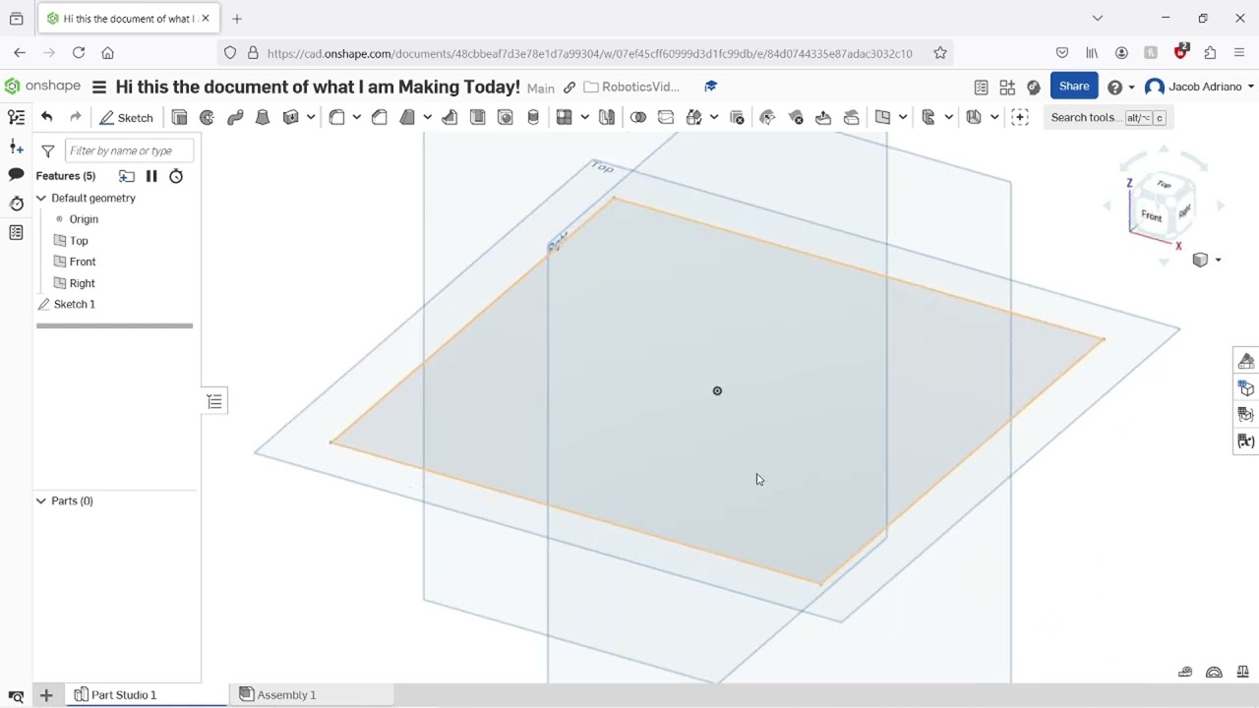Expand the Fillet tool dropdown arrow
1259x708 pixels.
point(357,117)
